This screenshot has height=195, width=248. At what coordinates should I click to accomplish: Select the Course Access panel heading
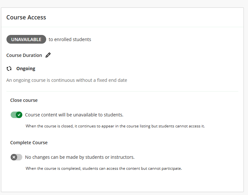[x=26, y=17]
